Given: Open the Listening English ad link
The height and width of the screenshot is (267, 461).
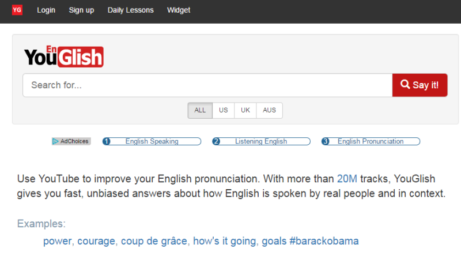Looking at the screenshot, I should point(261,141).
